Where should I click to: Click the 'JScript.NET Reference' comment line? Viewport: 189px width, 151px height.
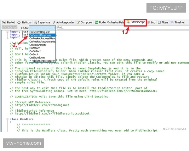(30, 102)
